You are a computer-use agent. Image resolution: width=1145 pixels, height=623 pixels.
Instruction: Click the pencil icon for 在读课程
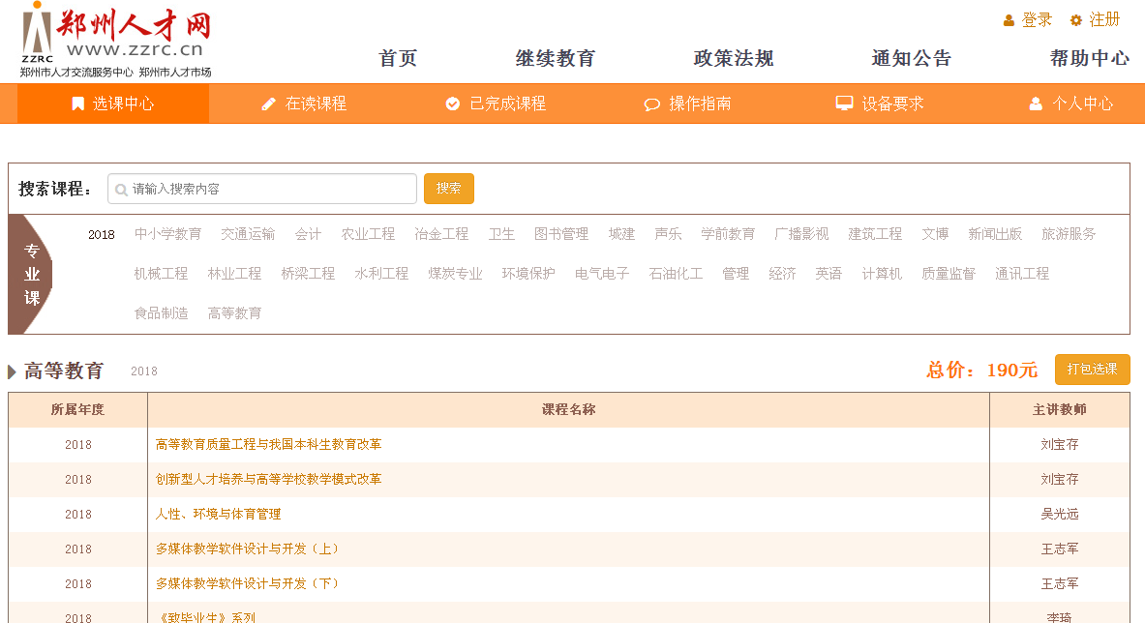269,104
